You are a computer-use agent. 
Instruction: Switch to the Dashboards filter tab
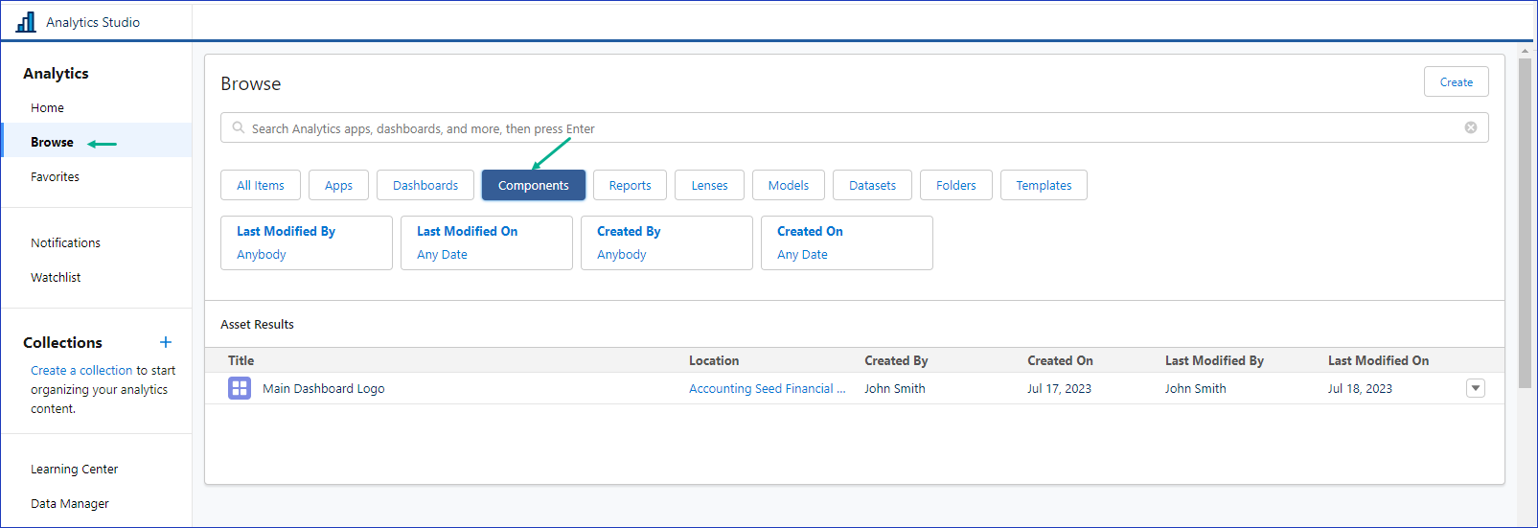[425, 185]
